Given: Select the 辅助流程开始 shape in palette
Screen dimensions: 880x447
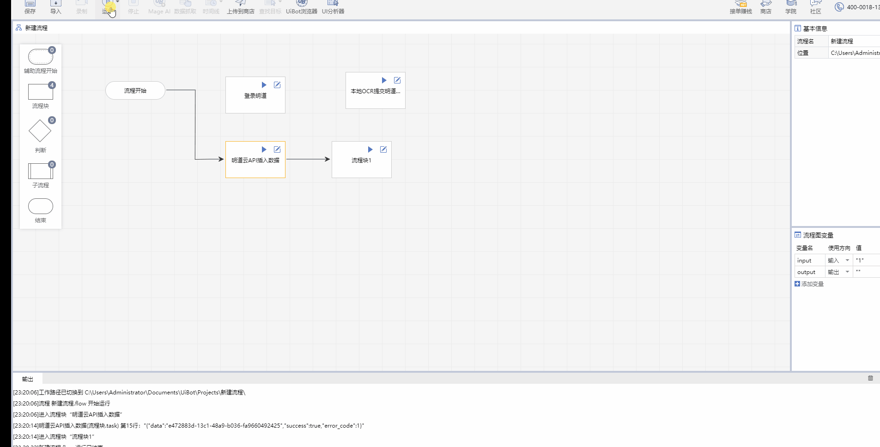Looking at the screenshot, I should (x=41, y=57).
